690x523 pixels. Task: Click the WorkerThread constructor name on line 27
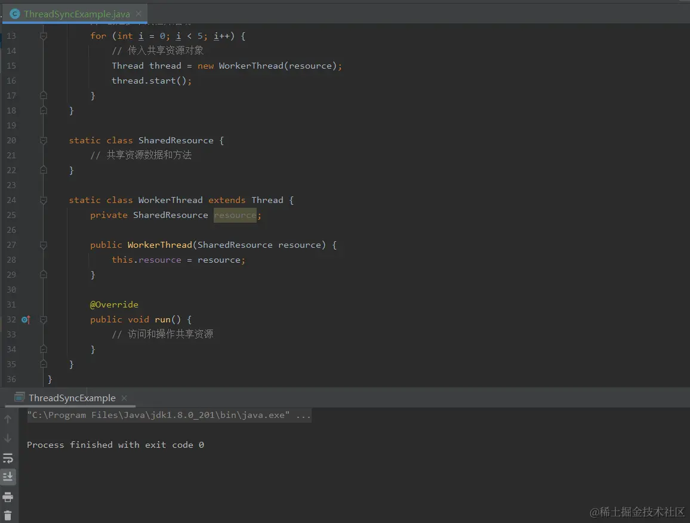(160, 245)
